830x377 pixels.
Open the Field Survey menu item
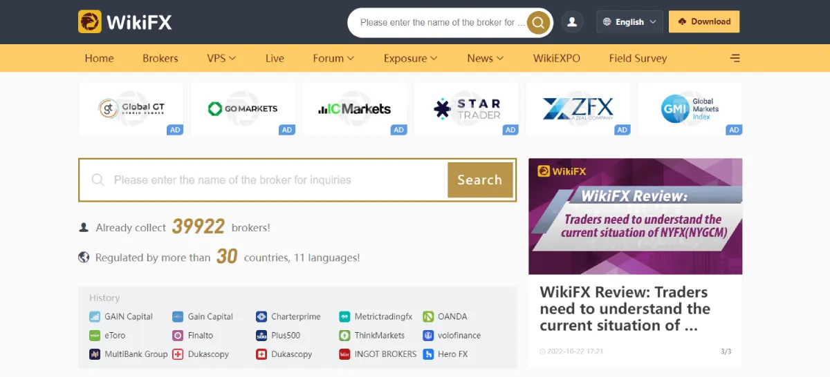(638, 59)
